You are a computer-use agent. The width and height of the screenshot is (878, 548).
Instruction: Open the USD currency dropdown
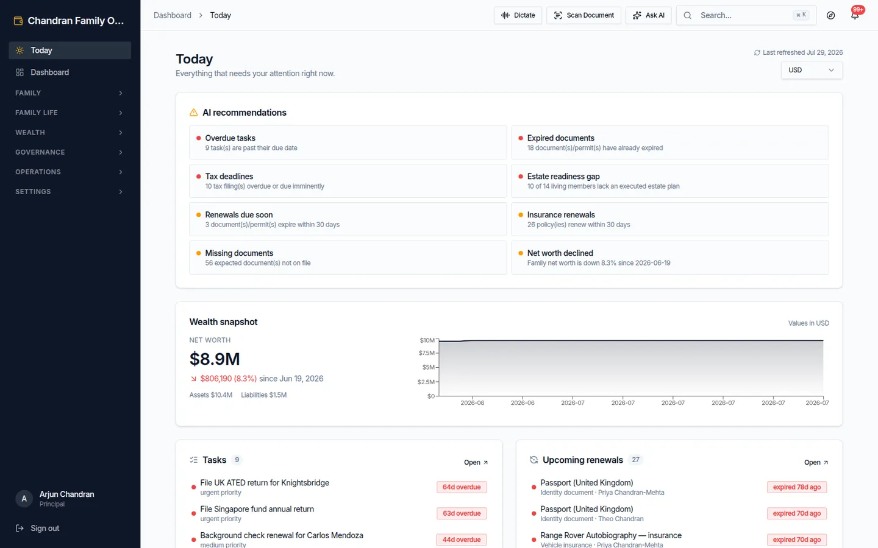[x=812, y=70]
